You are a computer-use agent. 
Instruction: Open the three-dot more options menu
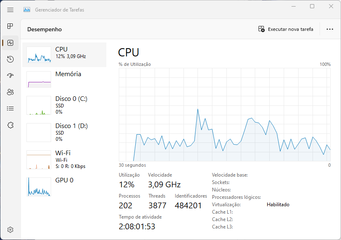tap(330, 29)
